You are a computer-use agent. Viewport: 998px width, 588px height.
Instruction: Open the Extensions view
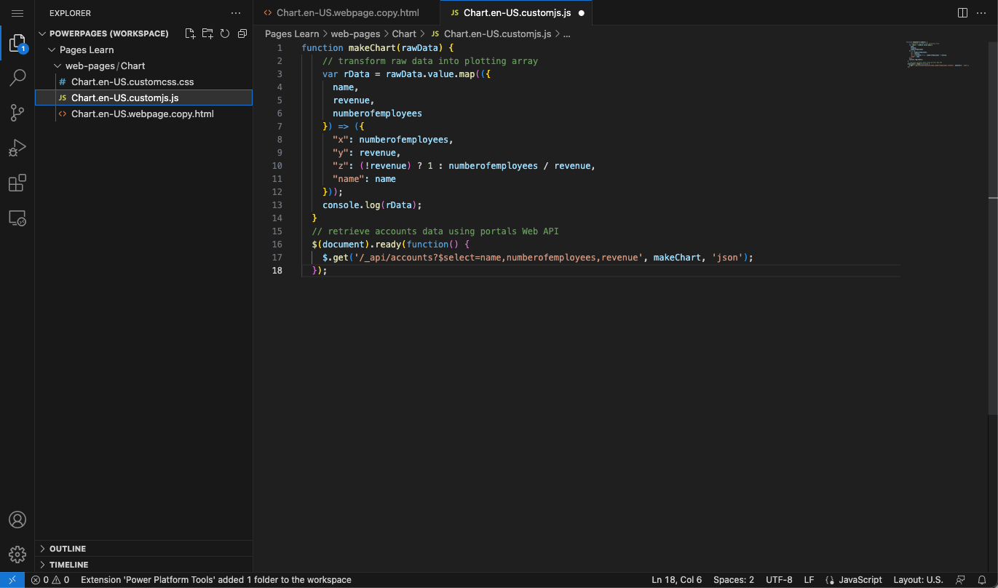17,183
